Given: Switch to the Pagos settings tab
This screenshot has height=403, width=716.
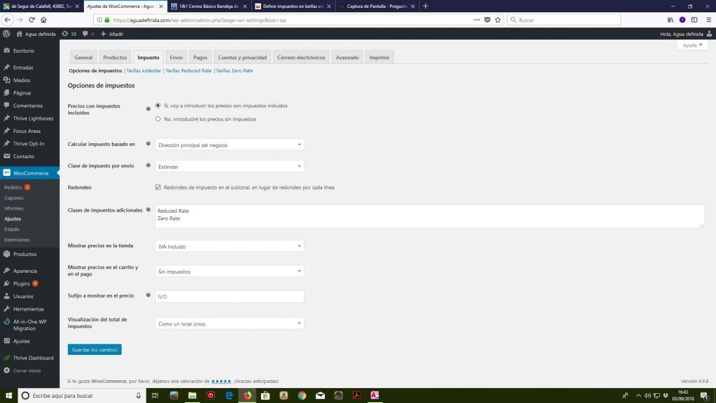Looking at the screenshot, I should pyautogui.click(x=200, y=57).
